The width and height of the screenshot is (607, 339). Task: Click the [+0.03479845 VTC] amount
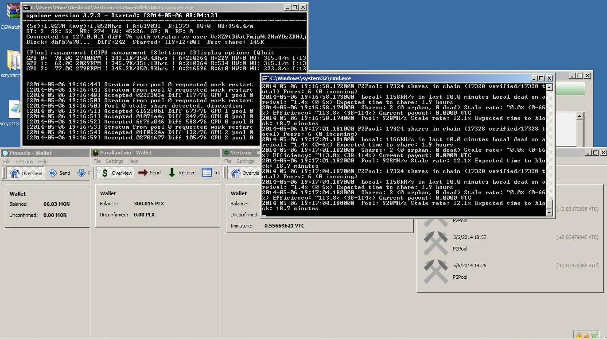578,237
